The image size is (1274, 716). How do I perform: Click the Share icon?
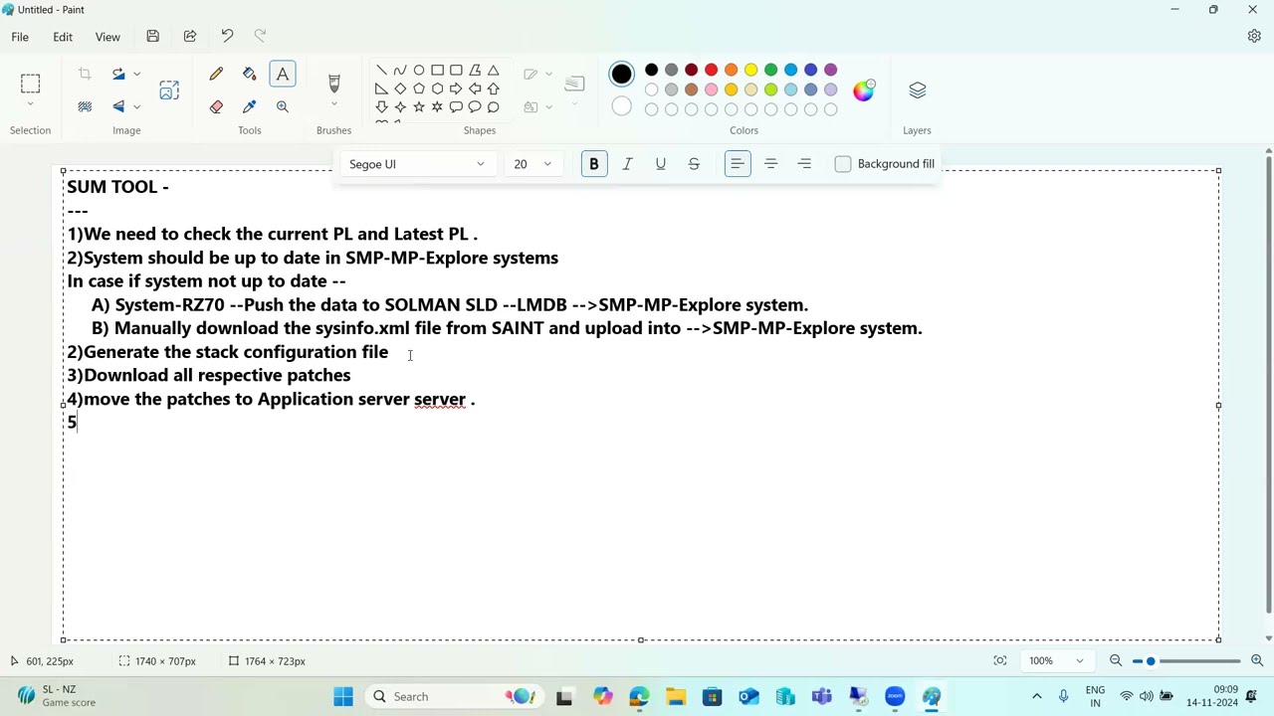(x=190, y=37)
